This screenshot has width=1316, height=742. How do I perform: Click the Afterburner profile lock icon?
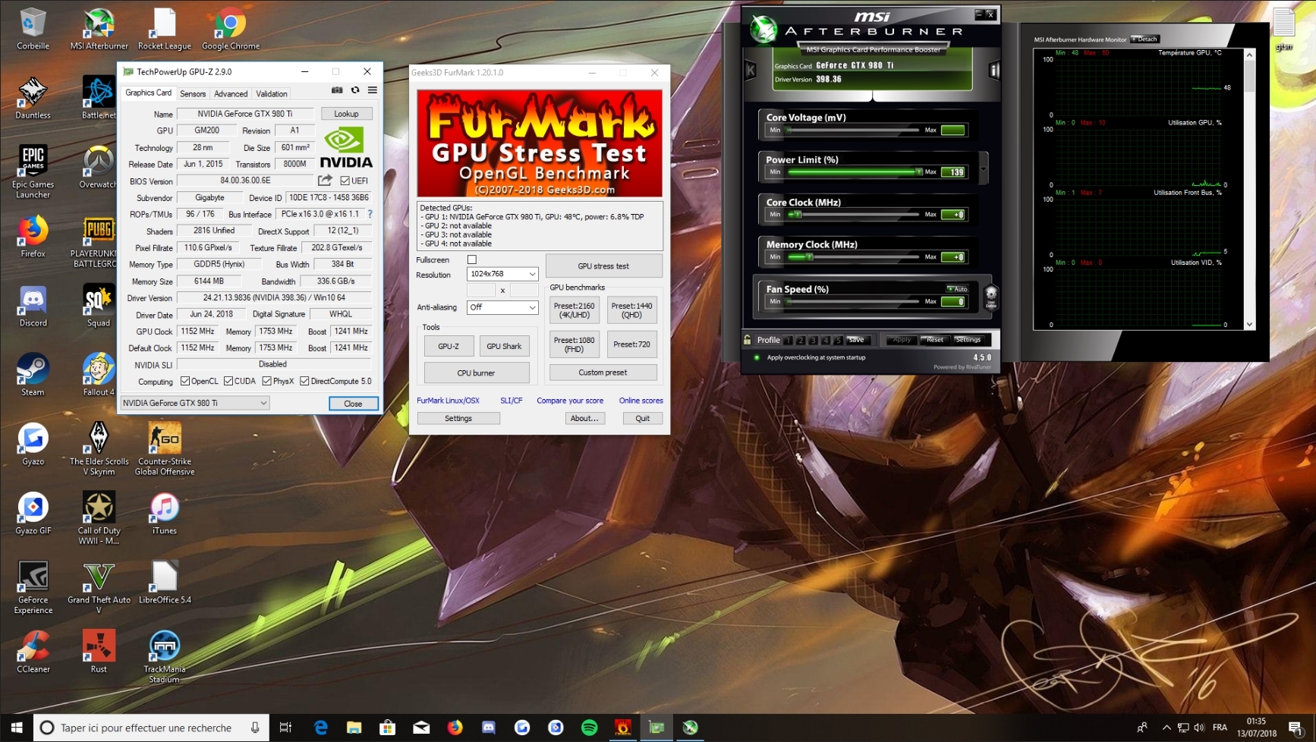click(x=748, y=340)
